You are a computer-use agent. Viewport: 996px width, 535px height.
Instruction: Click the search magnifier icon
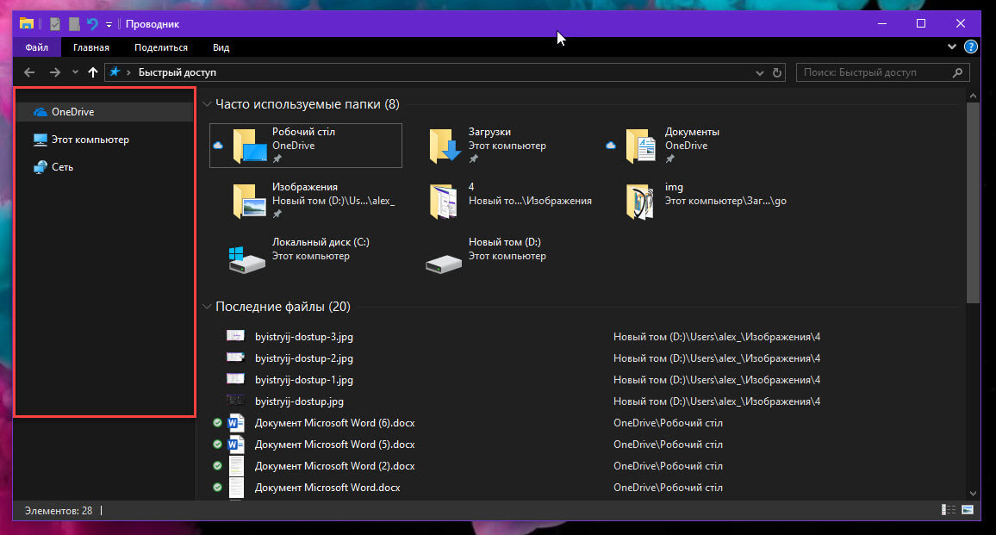click(x=957, y=72)
